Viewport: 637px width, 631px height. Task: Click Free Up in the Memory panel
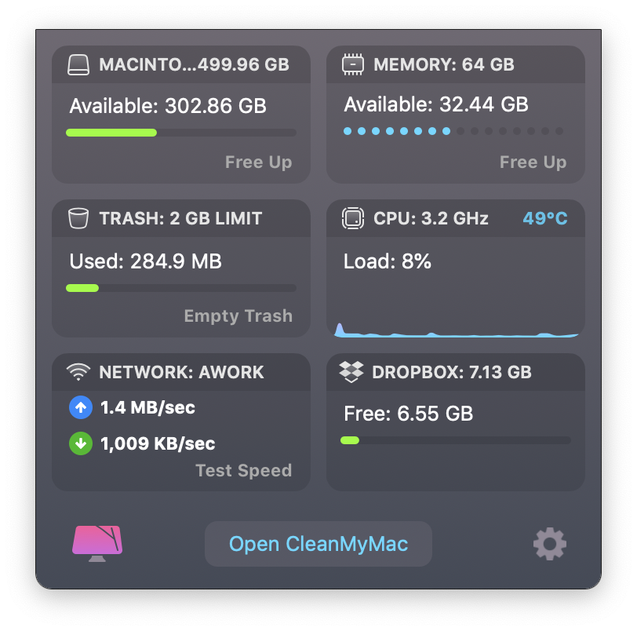533,162
